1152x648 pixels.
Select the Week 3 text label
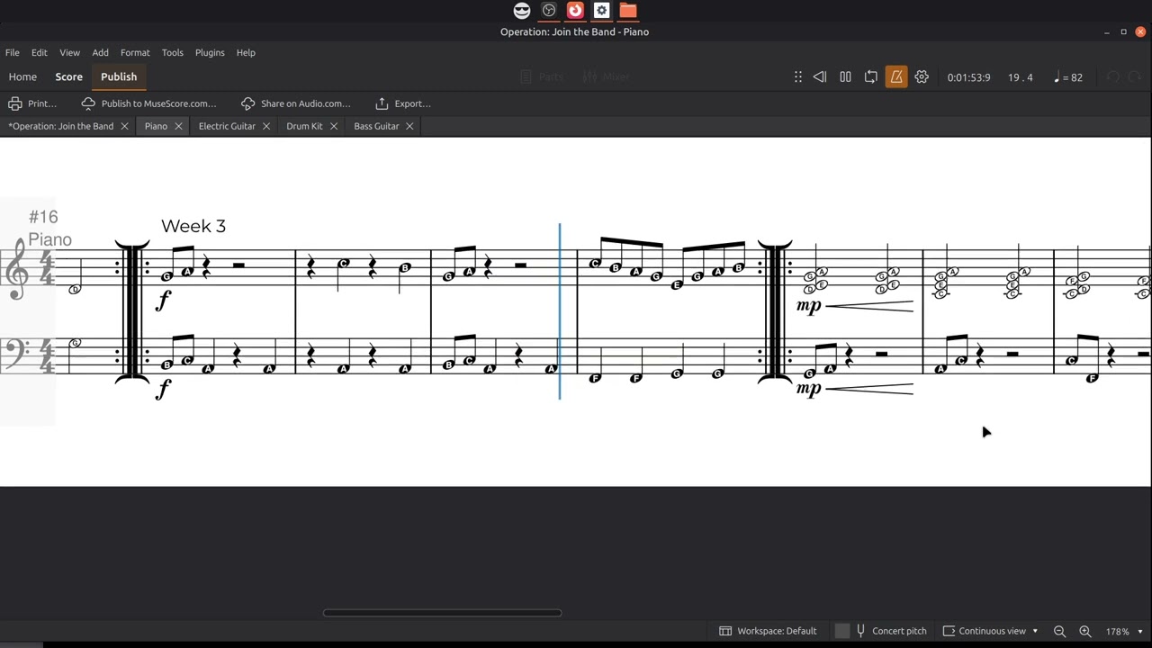pyautogui.click(x=193, y=226)
